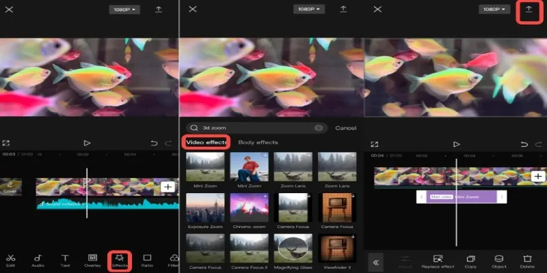Viewport: 547px width, 273px height.
Task: Add a clip with plus button, left screen
Action: (168, 187)
